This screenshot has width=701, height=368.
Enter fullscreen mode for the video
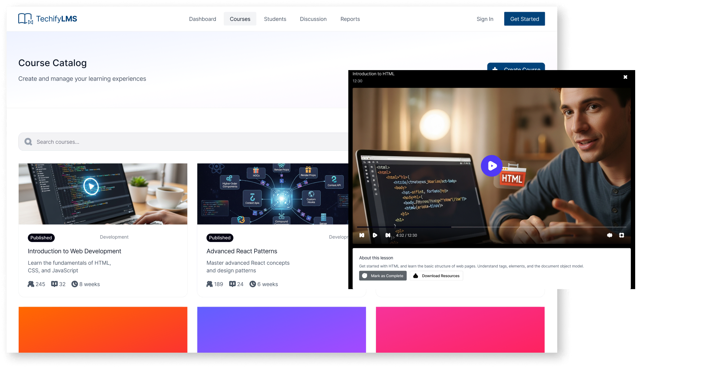coord(622,235)
